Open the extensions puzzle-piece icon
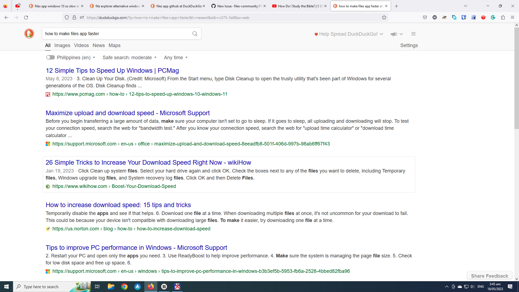Image resolution: width=519 pixels, height=292 pixels. tap(503, 17)
